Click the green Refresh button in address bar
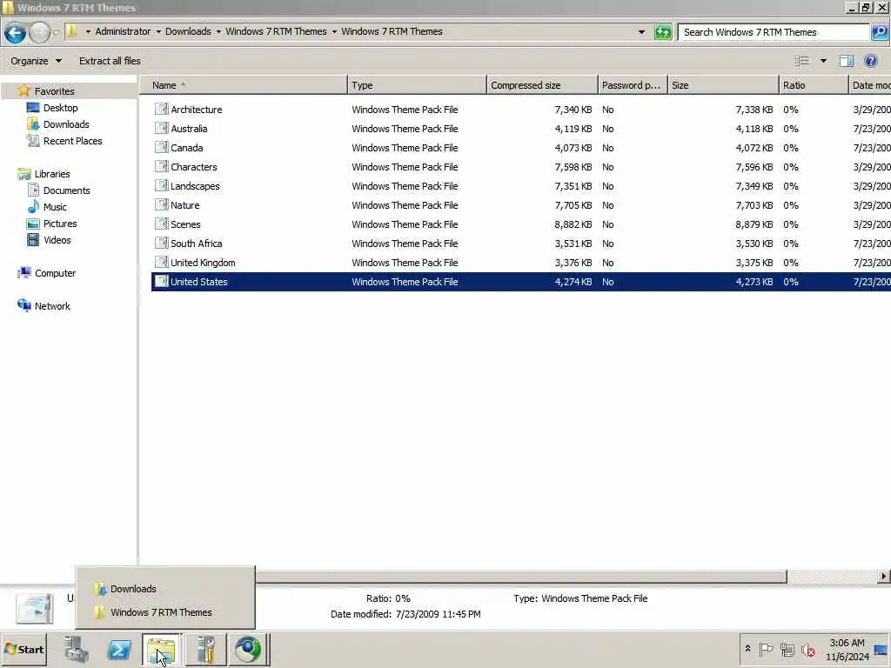The image size is (891, 668). tap(662, 32)
